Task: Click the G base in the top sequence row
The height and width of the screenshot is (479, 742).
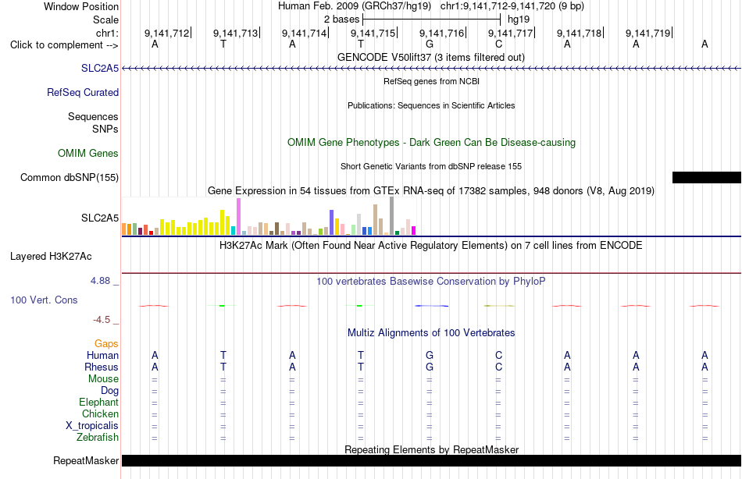Action: (430, 44)
